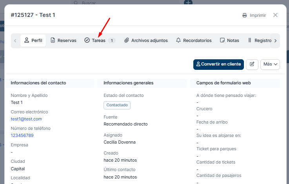
Task: Open the test1@test.com email link
Action: tap(26, 119)
